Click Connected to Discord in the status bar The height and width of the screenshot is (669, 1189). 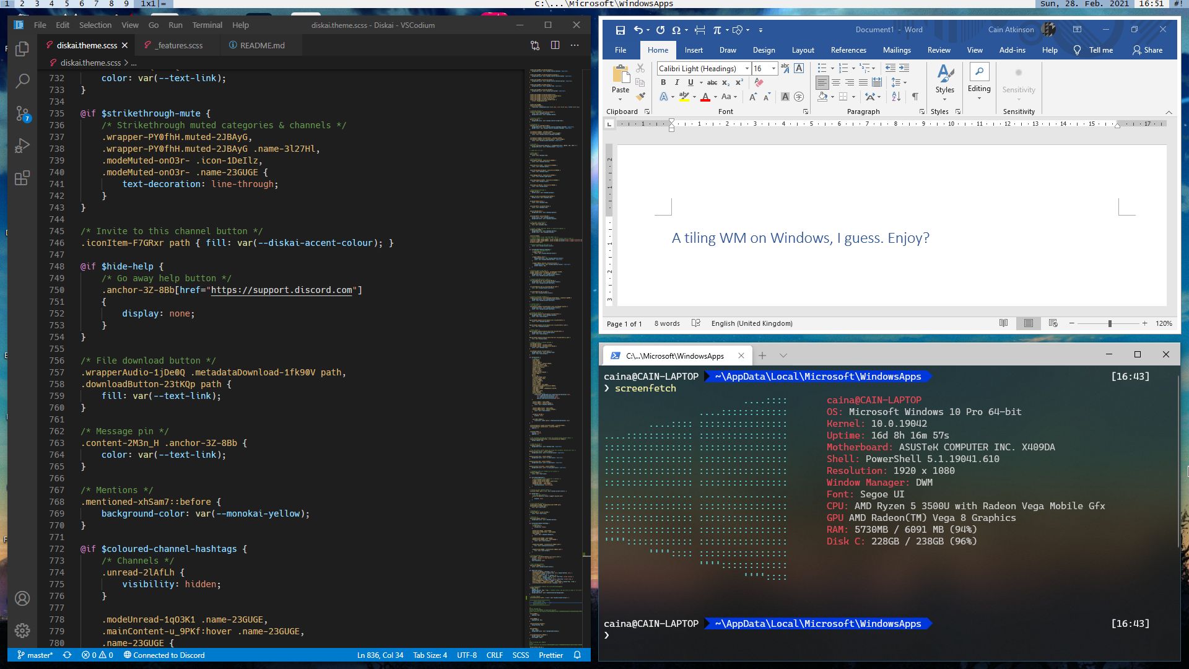164,655
